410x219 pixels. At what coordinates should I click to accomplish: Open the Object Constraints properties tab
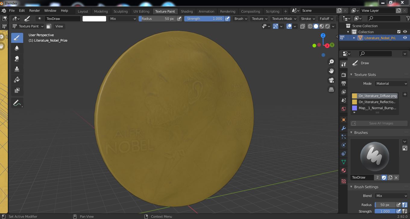(x=343, y=154)
